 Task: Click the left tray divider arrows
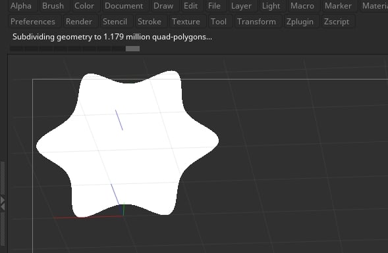pyautogui.click(x=3, y=203)
